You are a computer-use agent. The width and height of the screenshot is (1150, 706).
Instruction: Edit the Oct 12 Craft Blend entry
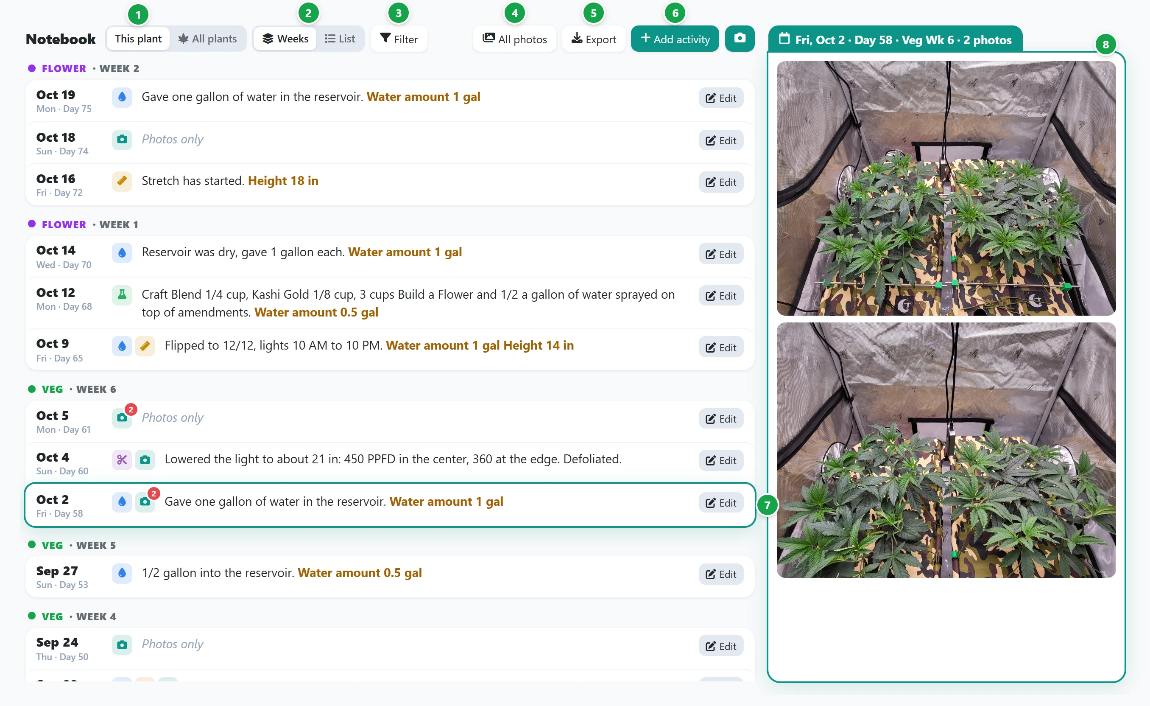pyautogui.click(x=720, y=296)
